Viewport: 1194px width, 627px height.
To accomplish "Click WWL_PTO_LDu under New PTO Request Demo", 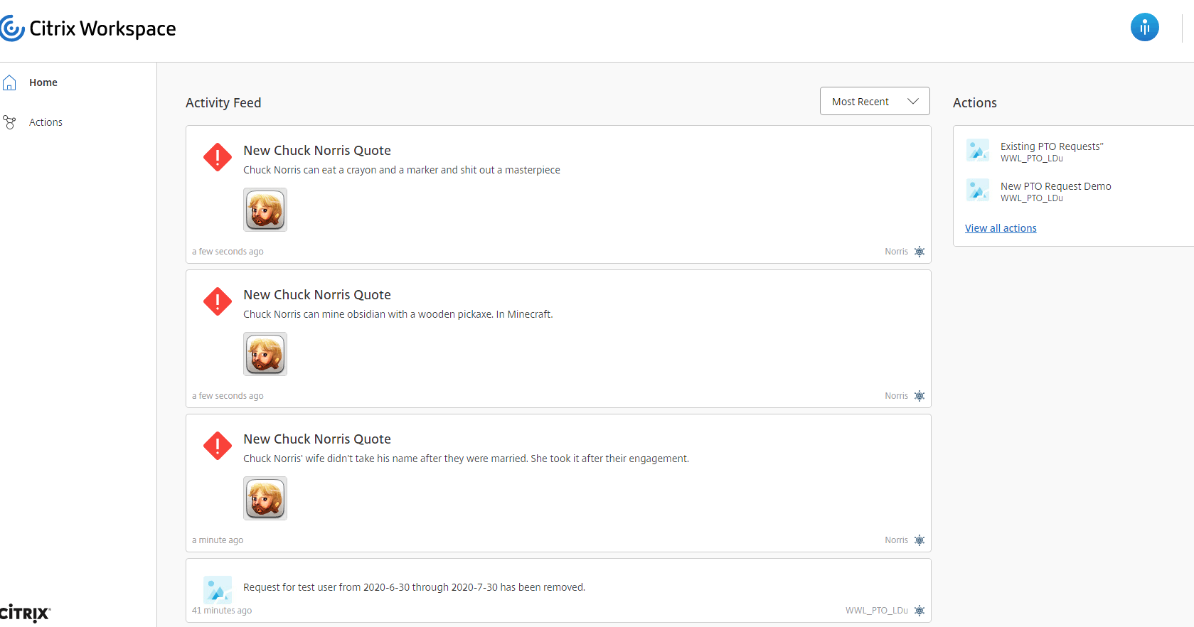I will (1032, 198).
